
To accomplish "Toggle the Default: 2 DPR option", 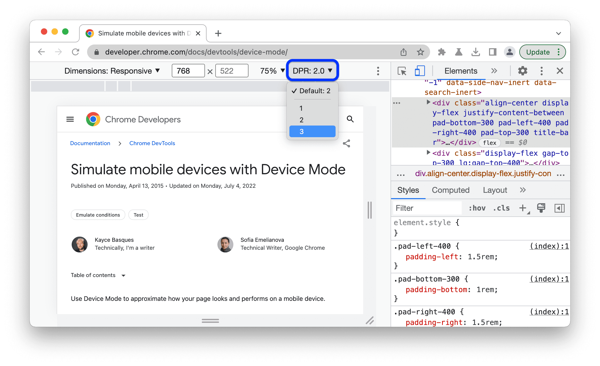I will click(313, 91).
